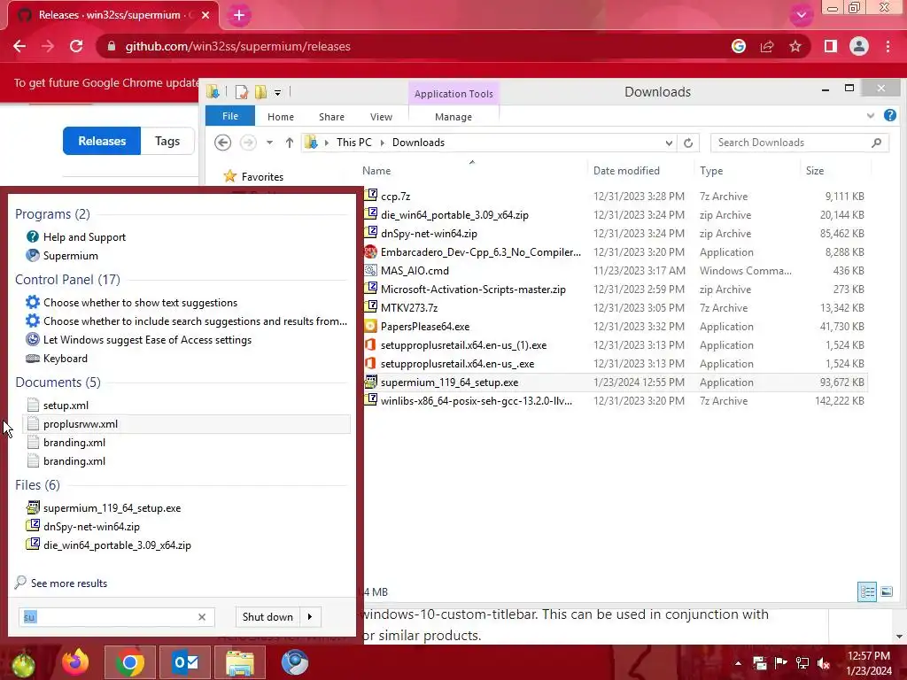The height and width of the screenshot is (680, 907).
Task: Sort files by Date modified column
Action: [x=626, y=171]
